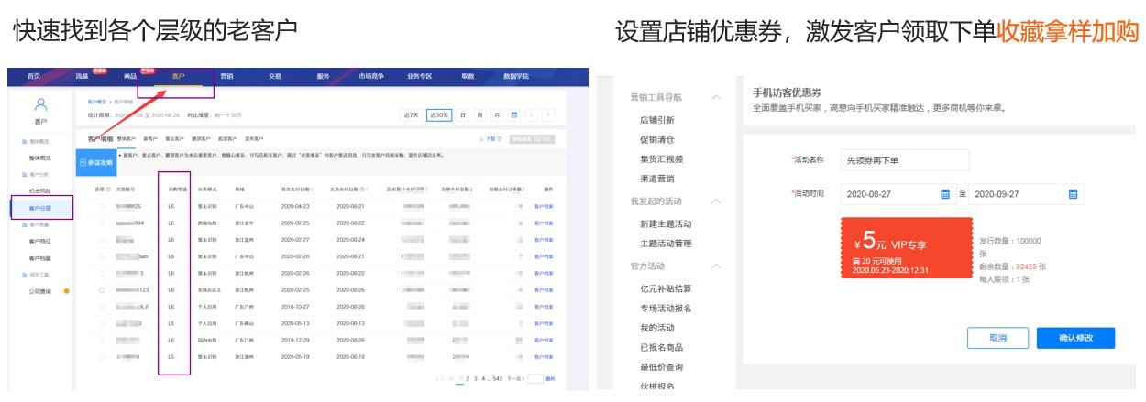
Task: Click the download icon beside 下载
Action: pyautogui.click(x=482, y=139)
